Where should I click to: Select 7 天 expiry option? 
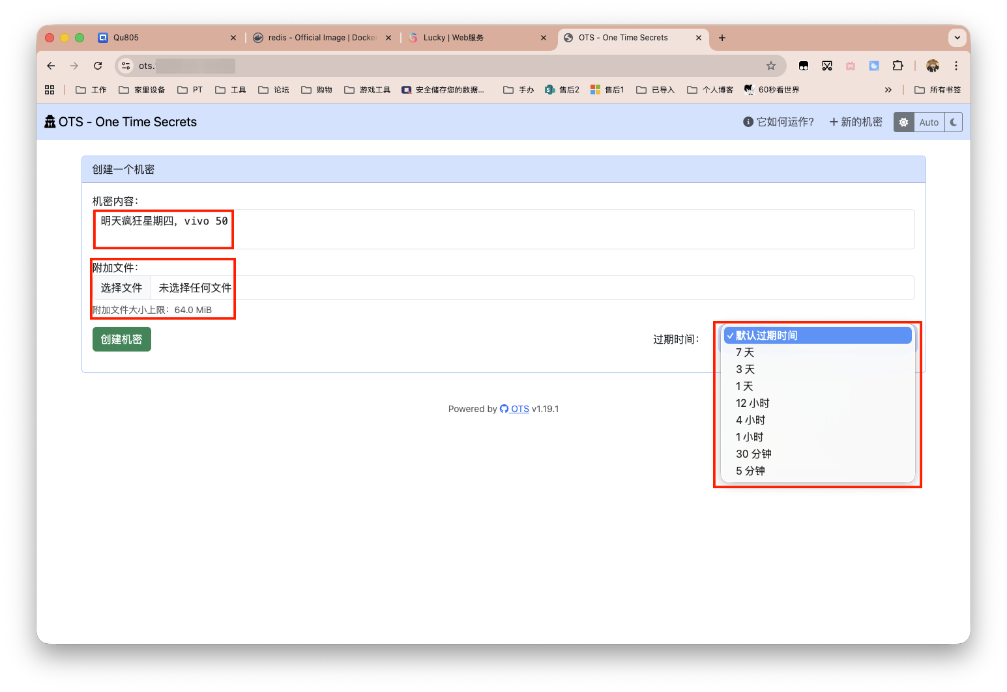pyautogui.click(x=745, y=352)
